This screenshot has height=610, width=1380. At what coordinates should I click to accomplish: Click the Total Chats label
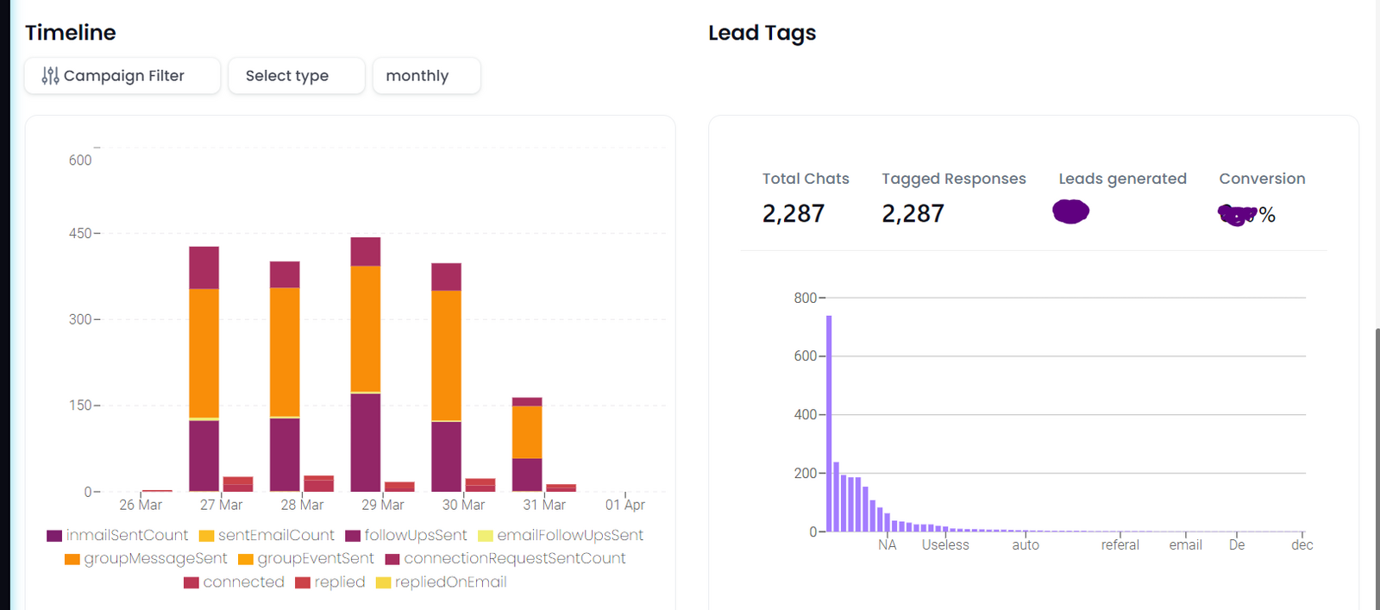tap(806, 179)
